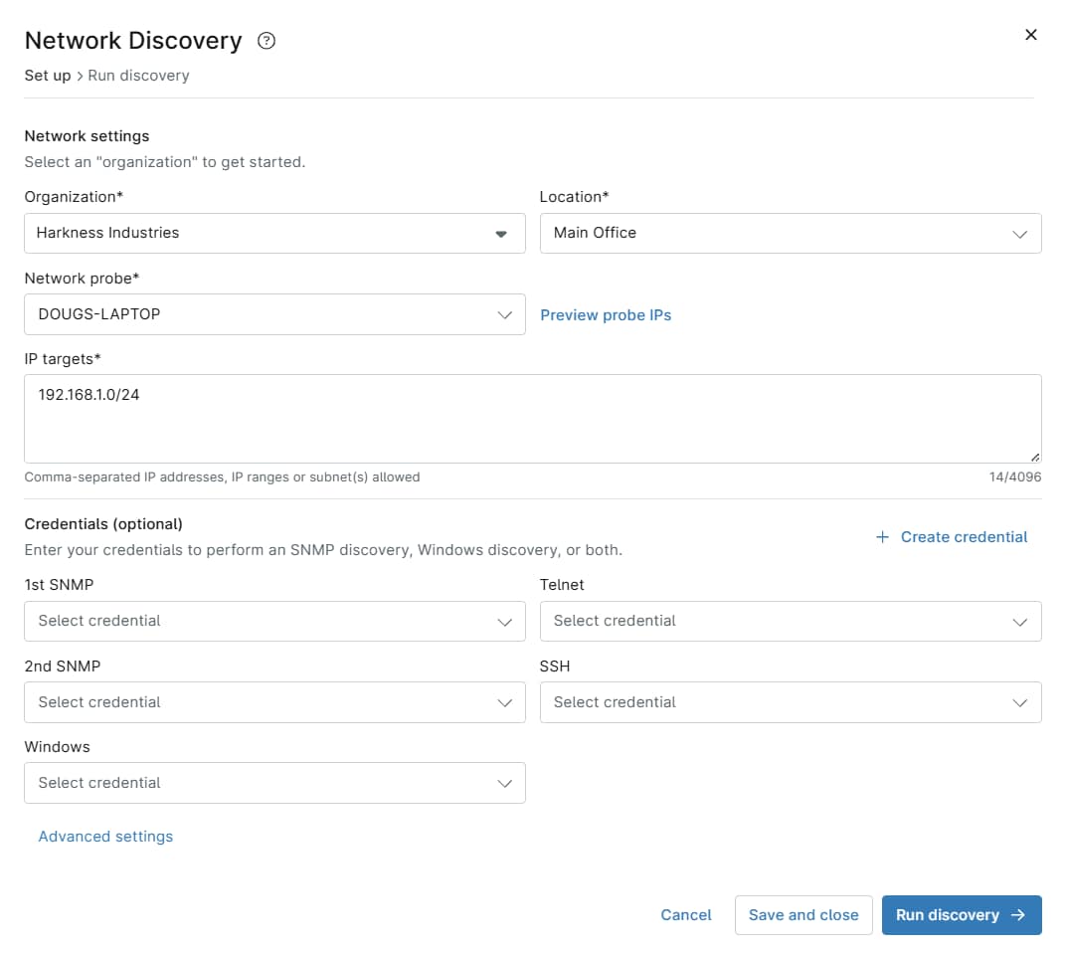Expand Advanced settings
The image size is (1066, 953).
click(105, 836)
